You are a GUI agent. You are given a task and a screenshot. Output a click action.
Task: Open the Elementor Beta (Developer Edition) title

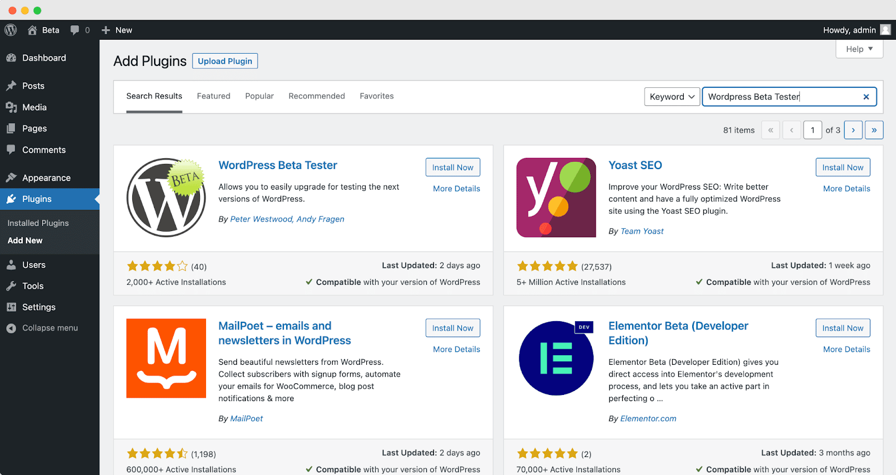point(678,333)
